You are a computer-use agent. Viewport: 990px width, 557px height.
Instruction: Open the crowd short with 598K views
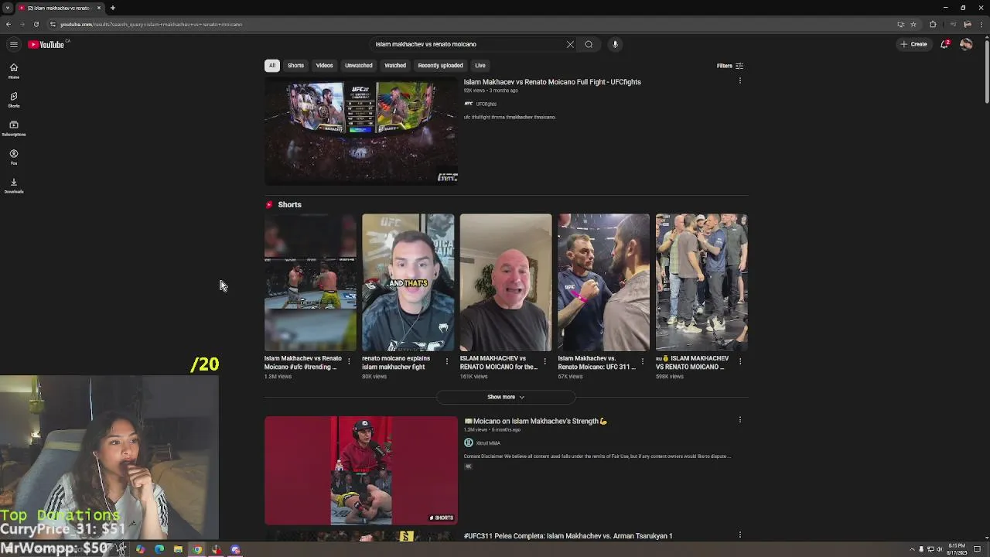(702, 282)
